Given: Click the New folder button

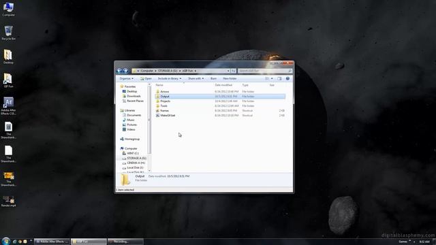Looking at the screenshot, I should [230, 79].
